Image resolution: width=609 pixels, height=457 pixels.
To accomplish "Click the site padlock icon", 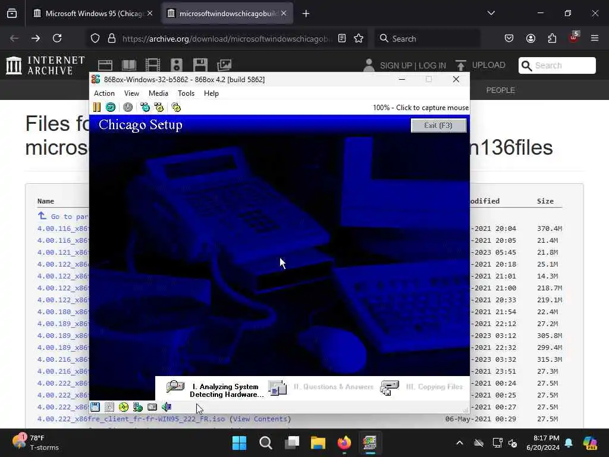I will (x=112, y=38).
